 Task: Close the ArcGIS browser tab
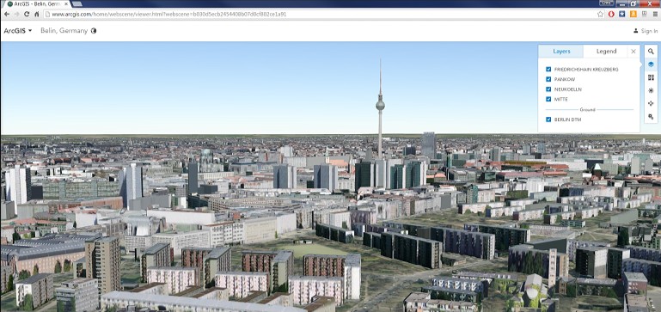click(66, 3)
